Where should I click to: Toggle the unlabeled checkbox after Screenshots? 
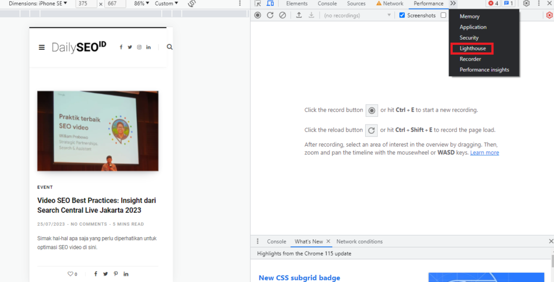coord(443,15)
